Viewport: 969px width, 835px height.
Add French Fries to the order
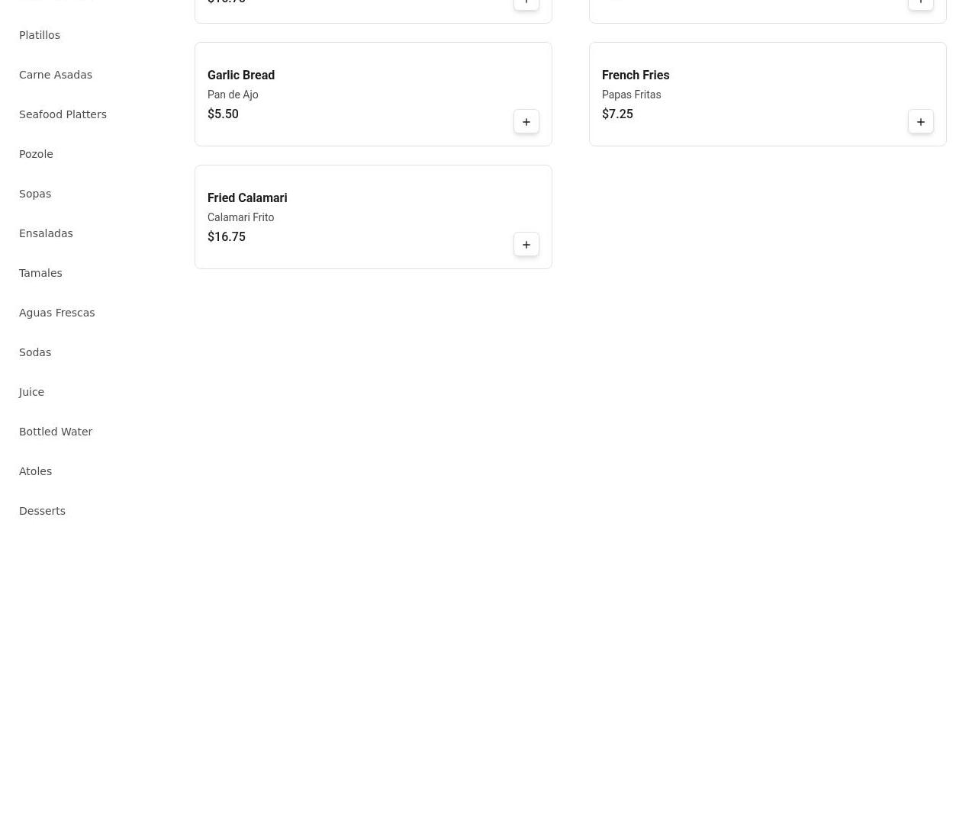point(920,122)
